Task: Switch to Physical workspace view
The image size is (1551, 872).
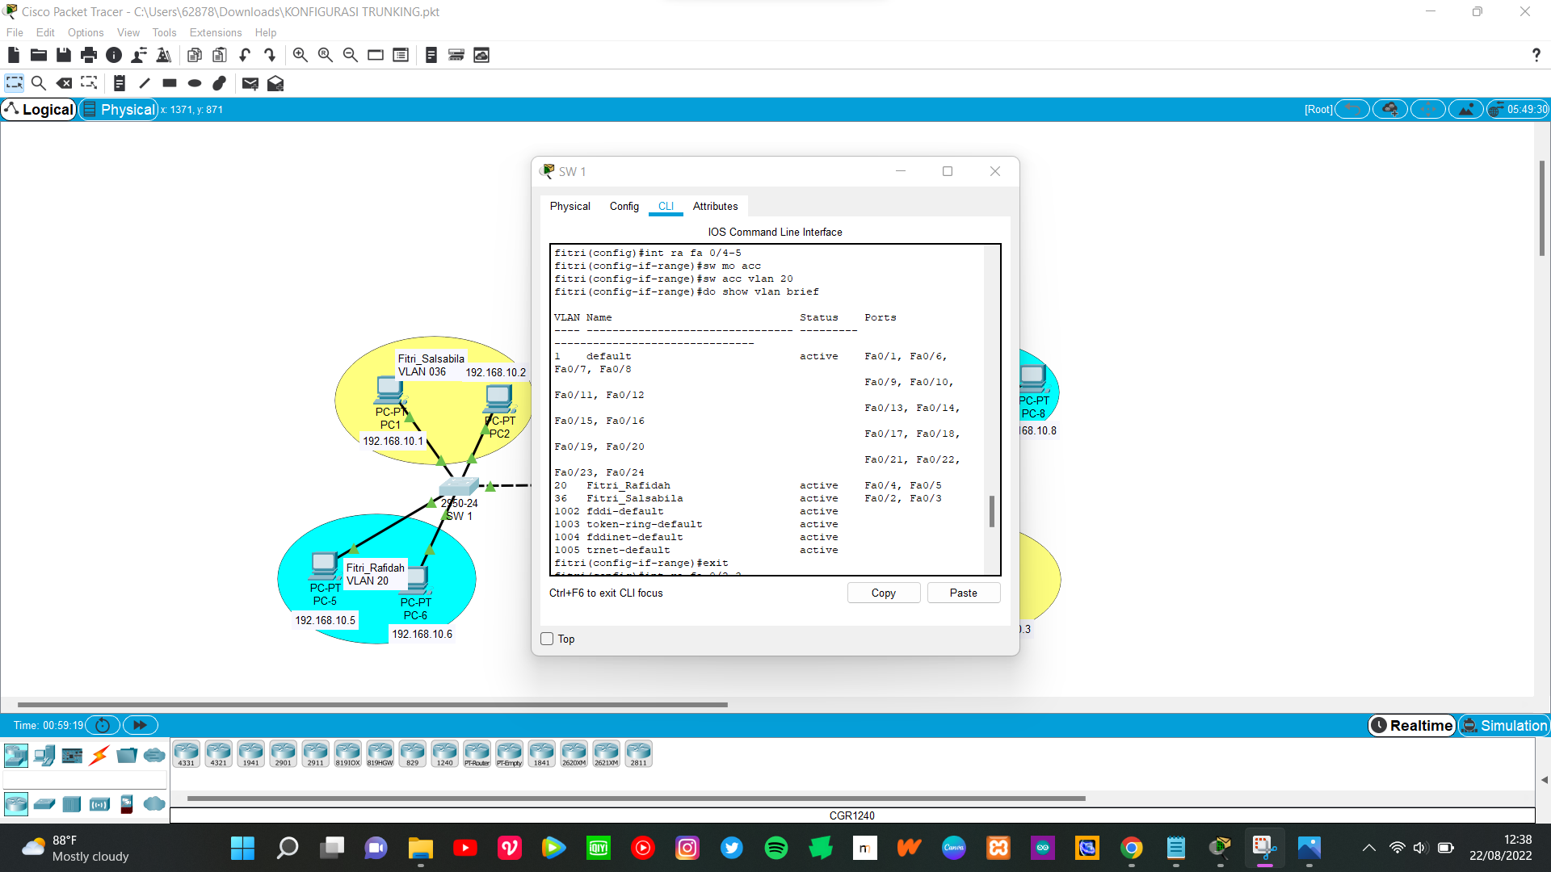Action: 120,110
